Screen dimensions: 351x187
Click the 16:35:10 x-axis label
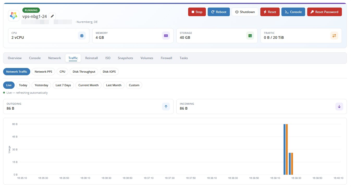tap(22, 178)
